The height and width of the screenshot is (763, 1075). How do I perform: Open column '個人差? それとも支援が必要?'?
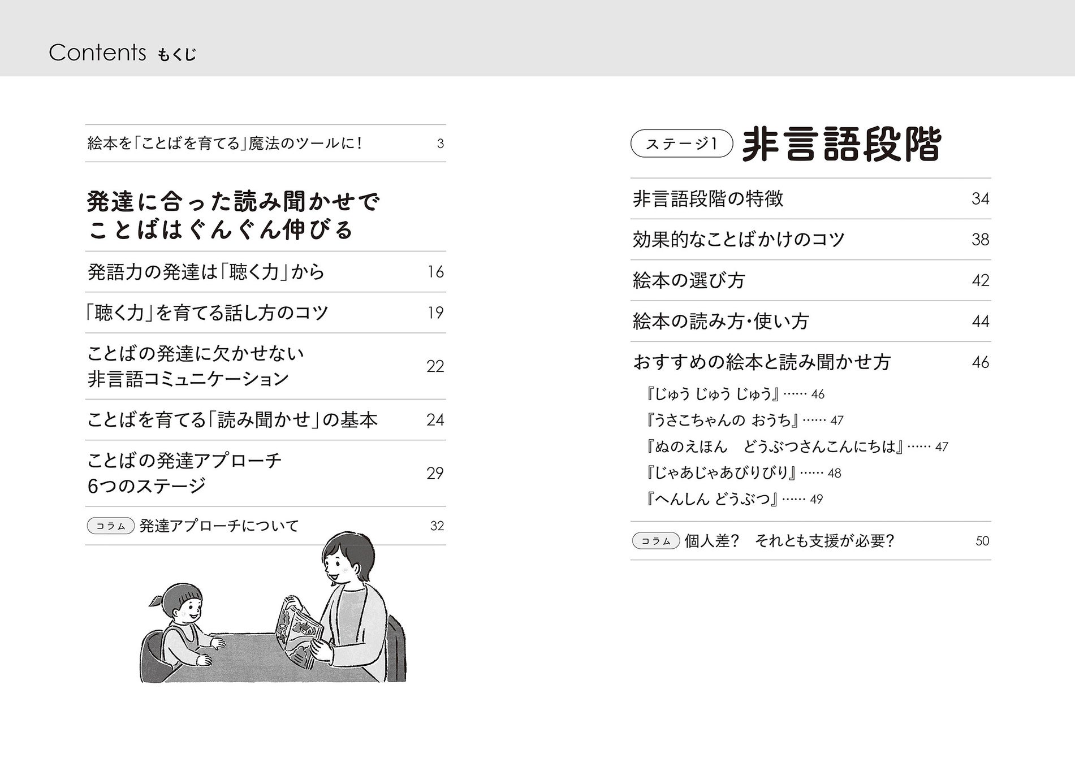(x=789, y=541)
